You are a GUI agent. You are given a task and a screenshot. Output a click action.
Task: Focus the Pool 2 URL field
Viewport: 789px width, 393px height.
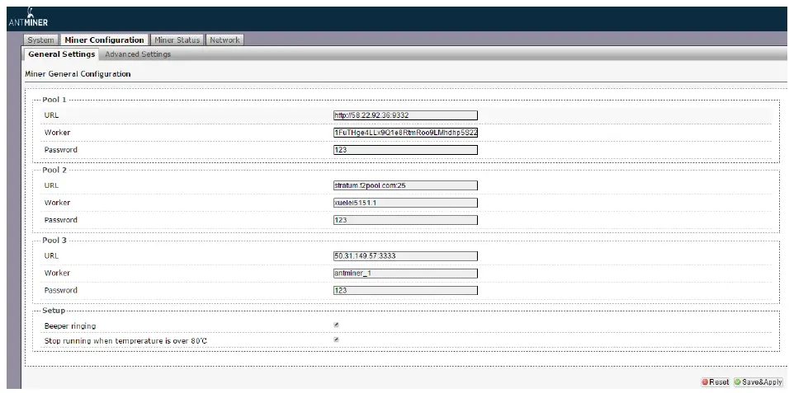[405, 185]
